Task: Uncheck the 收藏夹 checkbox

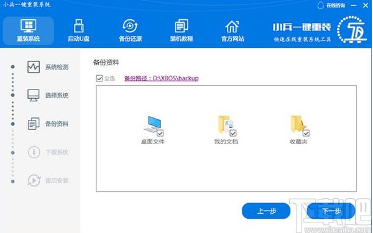Action: click(306, 133)
